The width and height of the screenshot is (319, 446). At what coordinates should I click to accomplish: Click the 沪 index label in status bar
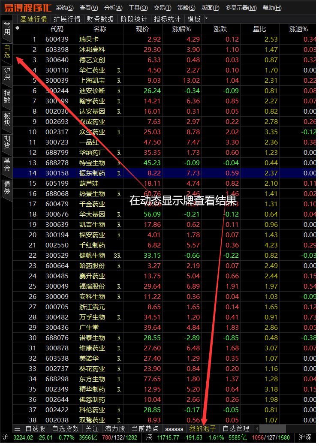(6, 437)
